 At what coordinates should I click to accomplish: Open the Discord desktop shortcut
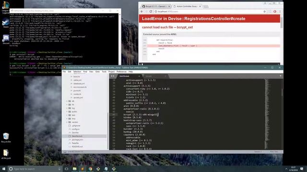point(6,39)
